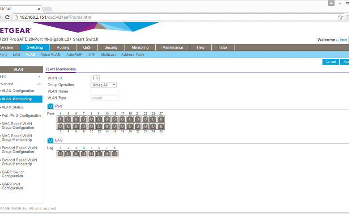
Task: Open VLAN Configuration page
Action: click(x=18, y=91)
